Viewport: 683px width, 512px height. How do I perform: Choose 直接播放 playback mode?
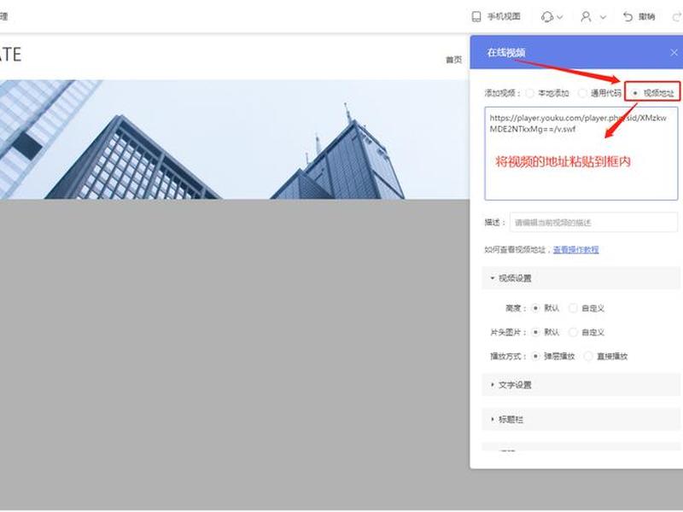tap(588, 356)
